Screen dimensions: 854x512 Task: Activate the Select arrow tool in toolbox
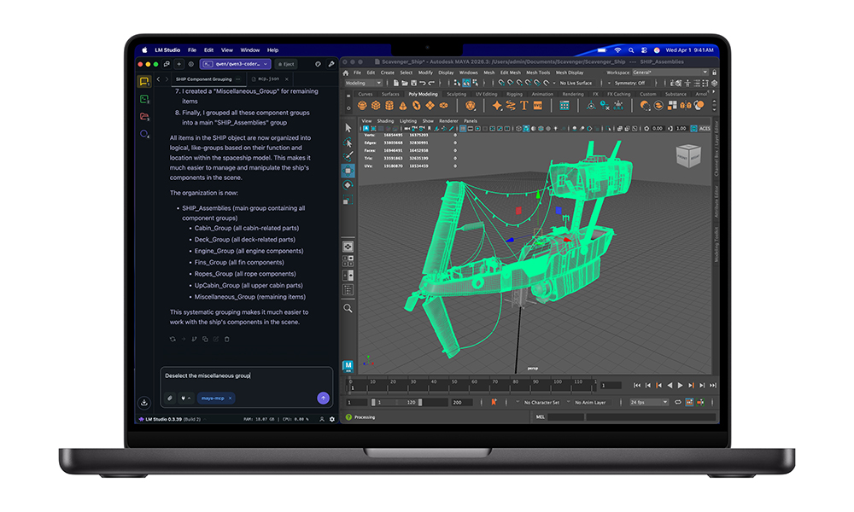click(x=348, y=127)
